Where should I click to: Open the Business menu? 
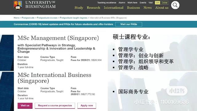coord(133,8)
